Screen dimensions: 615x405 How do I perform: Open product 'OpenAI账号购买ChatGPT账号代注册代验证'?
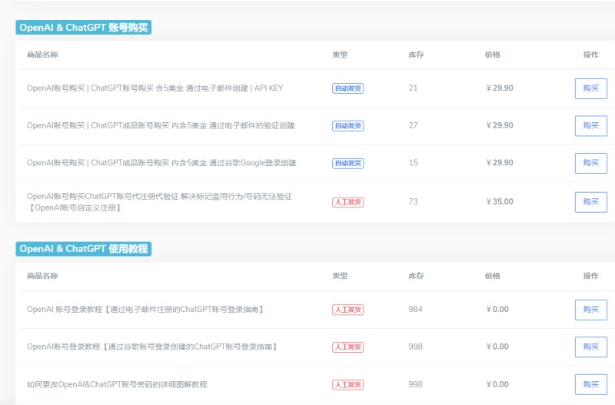160,202
